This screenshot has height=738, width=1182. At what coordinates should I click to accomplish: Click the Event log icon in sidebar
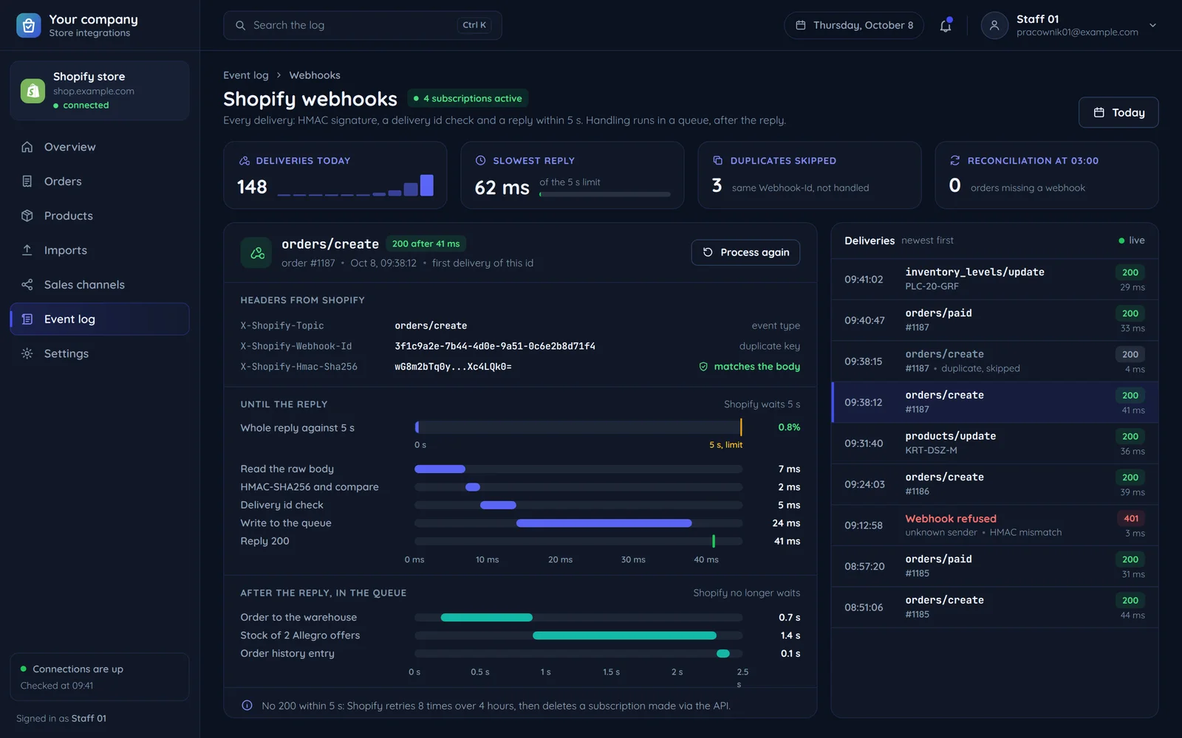[27, 319]
